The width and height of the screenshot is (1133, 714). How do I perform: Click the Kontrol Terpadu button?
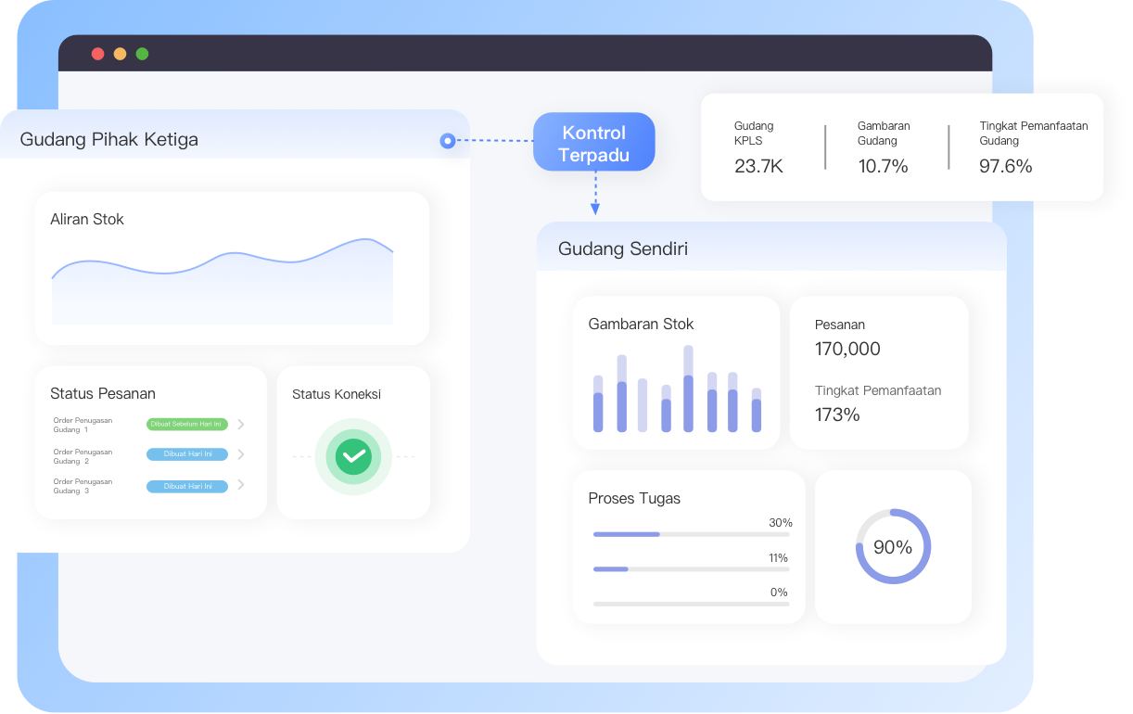coord(594,143)
